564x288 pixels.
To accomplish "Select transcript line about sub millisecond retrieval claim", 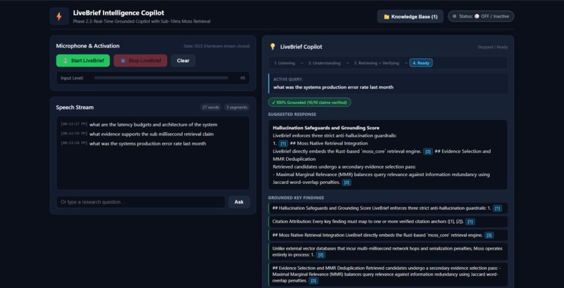I will click(x=151, y=134).
